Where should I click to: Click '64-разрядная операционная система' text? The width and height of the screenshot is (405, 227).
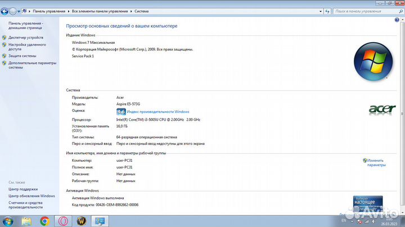click(x=146, y=137)
